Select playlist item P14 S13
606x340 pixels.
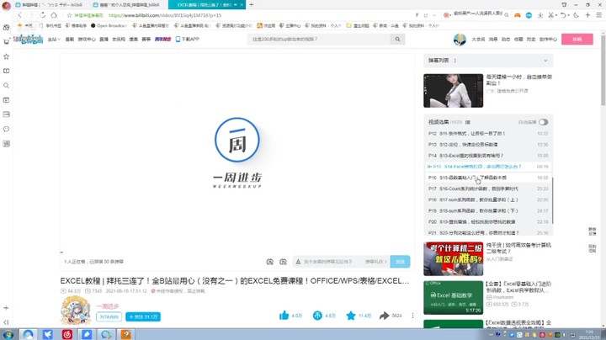[x=488, y=156]
